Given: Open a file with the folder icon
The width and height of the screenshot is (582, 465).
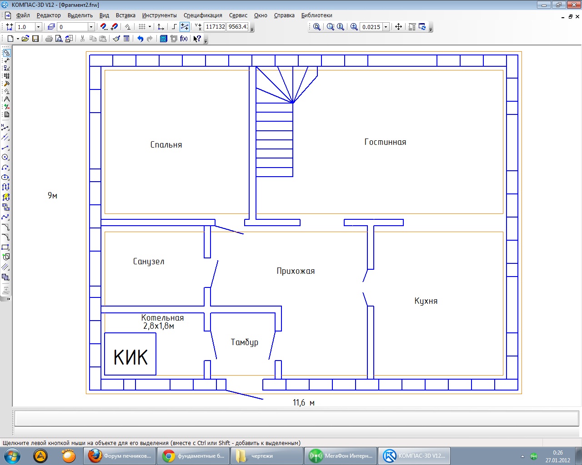Looking at the screenshot, I should point(25,39).
